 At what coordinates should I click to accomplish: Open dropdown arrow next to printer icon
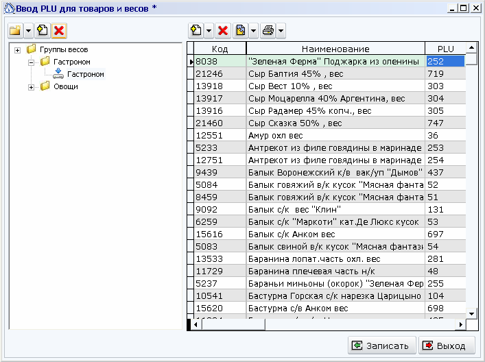click(x=281, y=31)
